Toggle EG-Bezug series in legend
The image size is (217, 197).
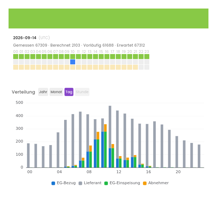point(63,183)
